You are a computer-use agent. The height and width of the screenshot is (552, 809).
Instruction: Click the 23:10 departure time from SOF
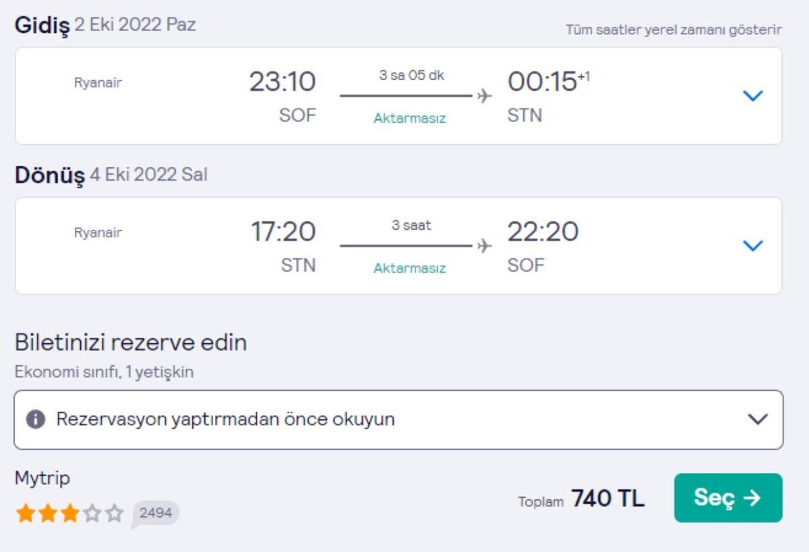pyautogui.click(x=282, y=82)
